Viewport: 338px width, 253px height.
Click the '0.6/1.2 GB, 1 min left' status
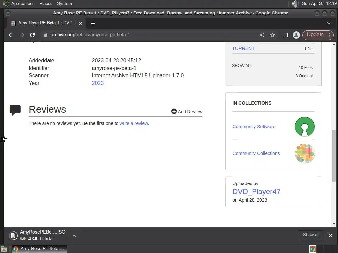(37, 239)
